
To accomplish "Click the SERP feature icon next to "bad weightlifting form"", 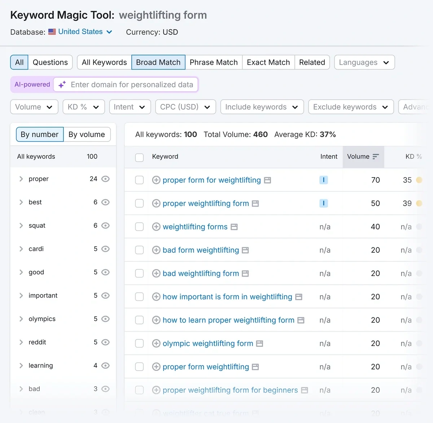I will tap(246, 273).
